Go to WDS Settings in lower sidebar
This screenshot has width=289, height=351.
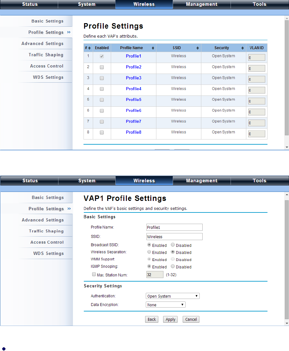click(48, 253)
